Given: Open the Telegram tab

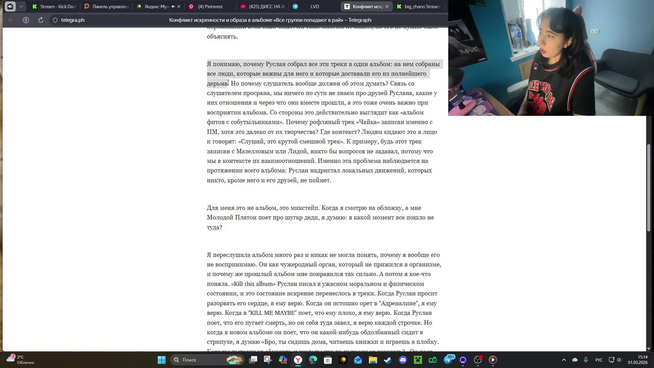Looking at the screenshot, I should click(295, 7).
